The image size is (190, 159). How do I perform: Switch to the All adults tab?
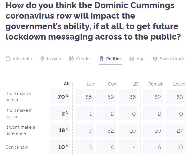(22, 59)
